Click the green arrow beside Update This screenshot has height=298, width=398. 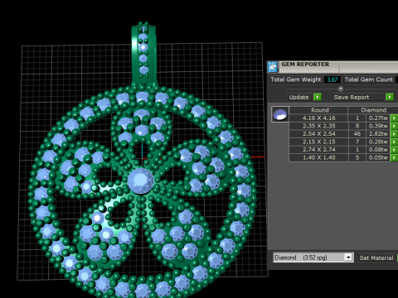pos(318,97)
